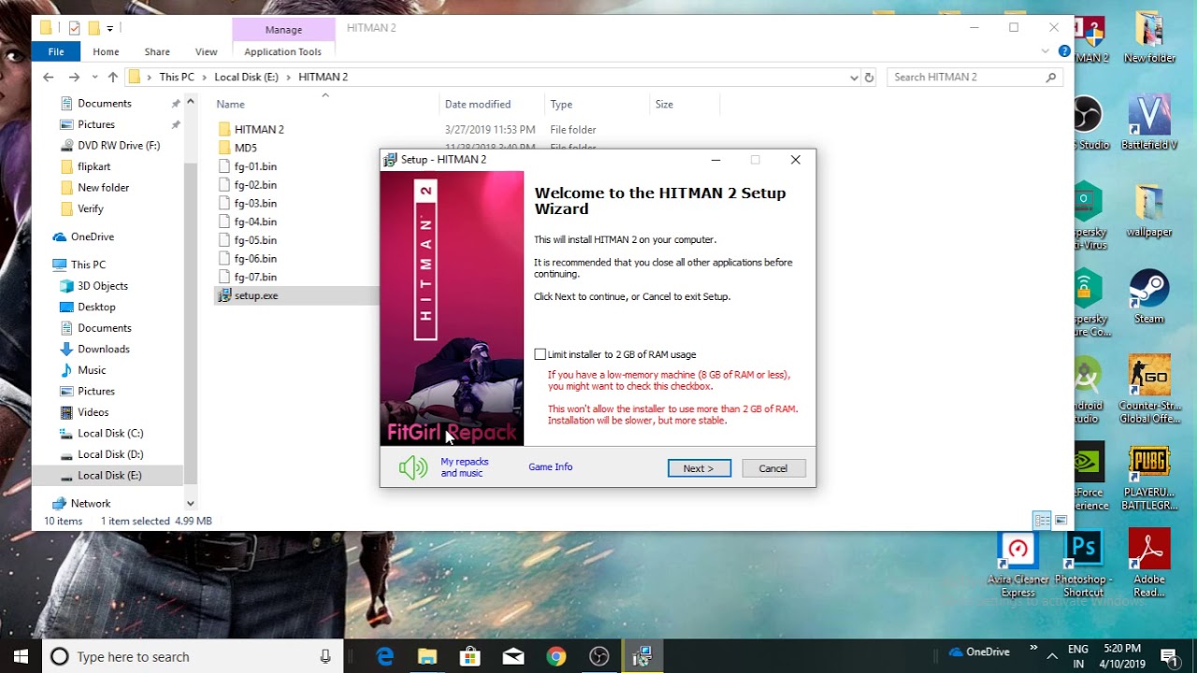Click This PC in address path
Image resolution: width=1197 pixels, height=673 pixels.
click(x=177, y=78)
